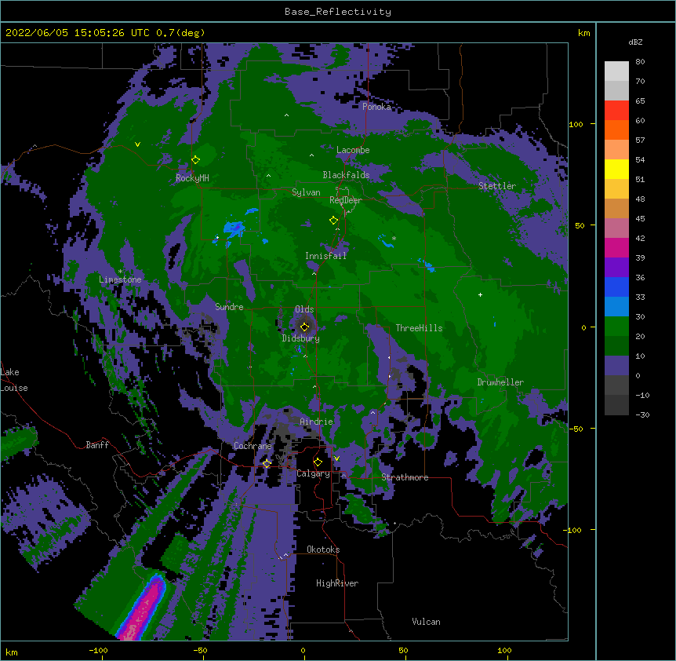
Task: Click the yellow V marker northwest of RockyMH
Action: click(x=137, y=144)
